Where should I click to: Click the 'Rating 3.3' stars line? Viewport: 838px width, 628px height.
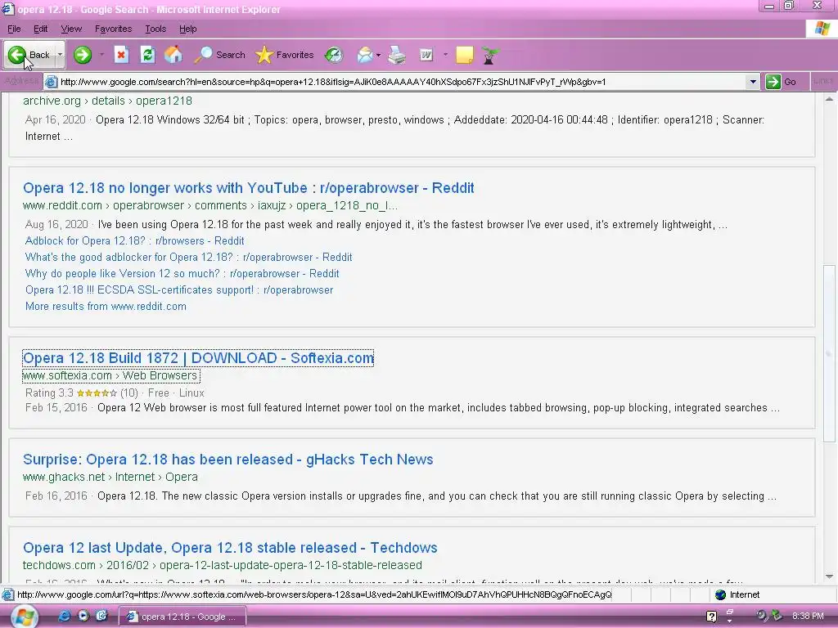click(115, 393)
